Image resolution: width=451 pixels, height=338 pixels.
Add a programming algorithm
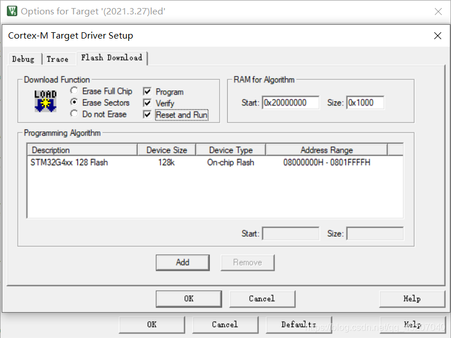pos(183,263)
